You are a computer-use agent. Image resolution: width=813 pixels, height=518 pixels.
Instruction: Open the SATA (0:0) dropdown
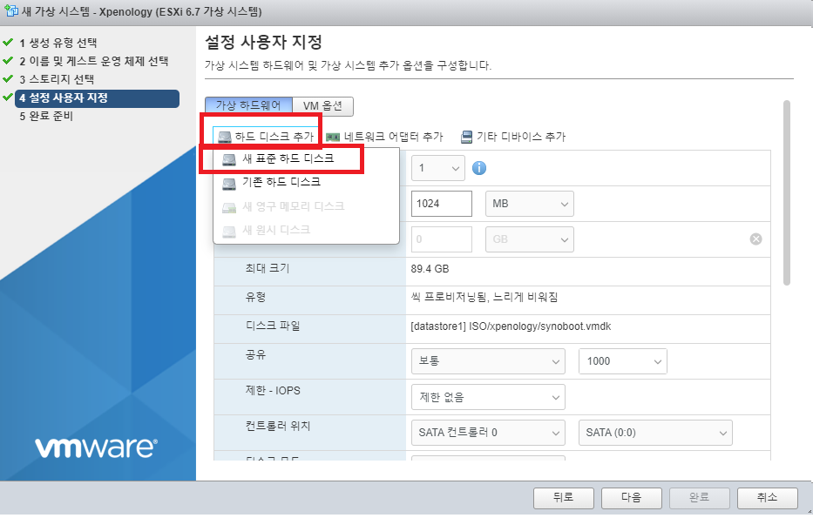[x=655, y=433]
